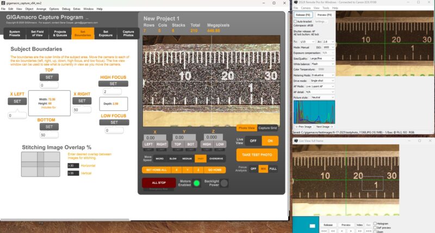
Task: Open the ISO dropdown
Action: click(x=328, y=47)
